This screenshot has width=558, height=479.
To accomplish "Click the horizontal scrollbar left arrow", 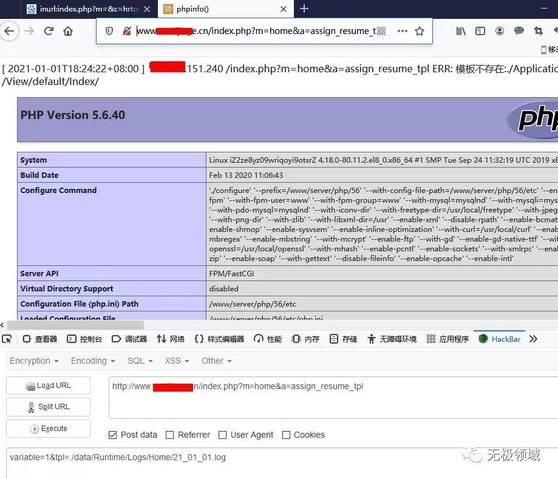I will tap(2, 325).
